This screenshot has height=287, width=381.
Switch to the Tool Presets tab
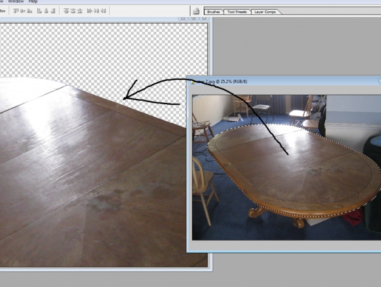[237, 11]
